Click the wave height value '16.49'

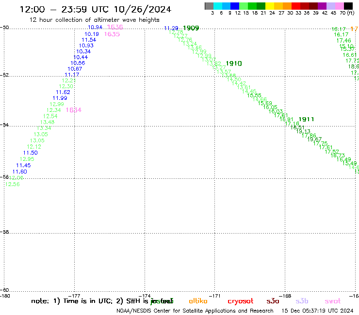point(343,159)
